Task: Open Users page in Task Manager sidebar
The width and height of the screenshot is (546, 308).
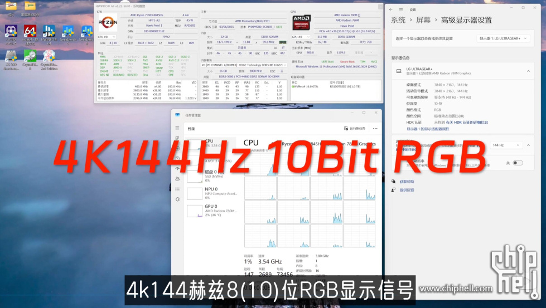Action: click(x=177, y=179)
